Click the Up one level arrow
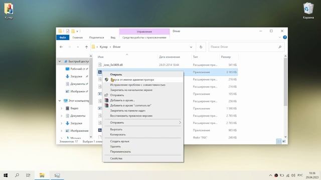 [86, 47]
